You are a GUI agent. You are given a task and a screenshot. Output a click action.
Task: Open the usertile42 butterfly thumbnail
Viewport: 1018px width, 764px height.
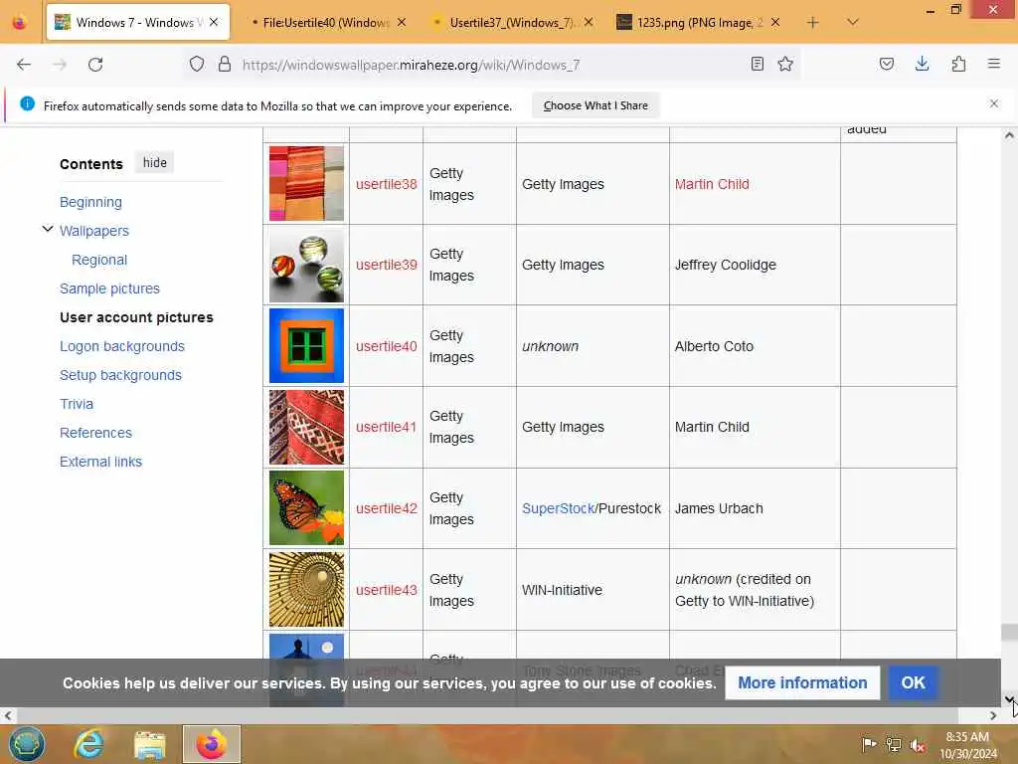pyautogui.click(x=306, y=508)
